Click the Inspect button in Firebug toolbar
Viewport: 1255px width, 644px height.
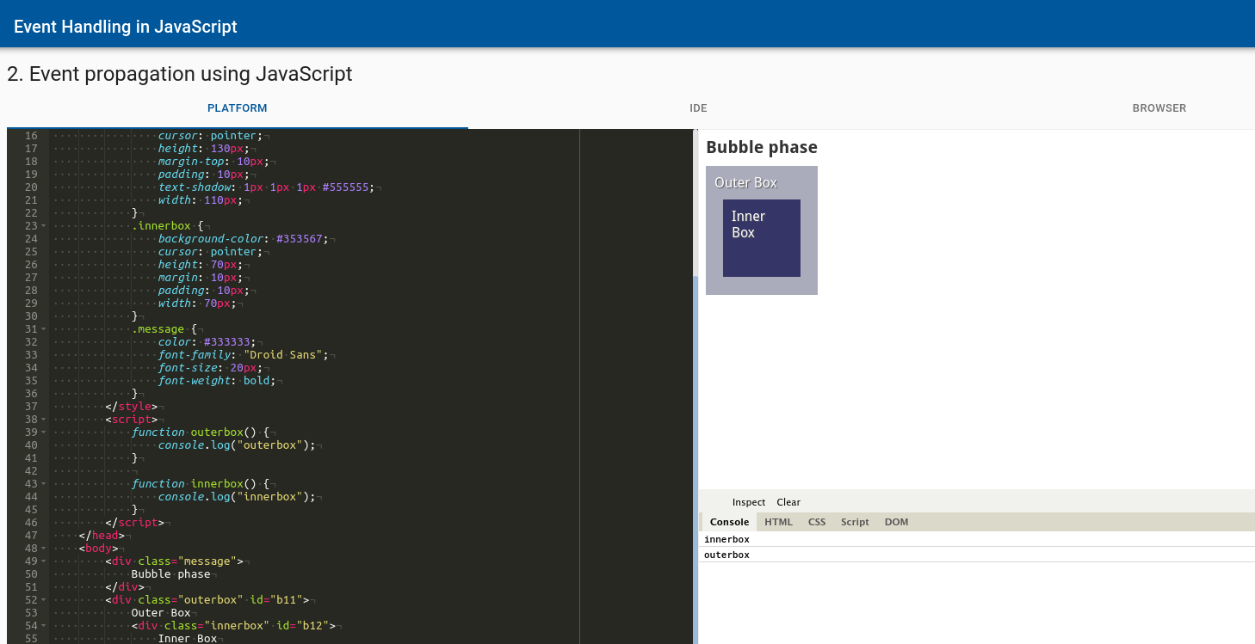[749, 502]
